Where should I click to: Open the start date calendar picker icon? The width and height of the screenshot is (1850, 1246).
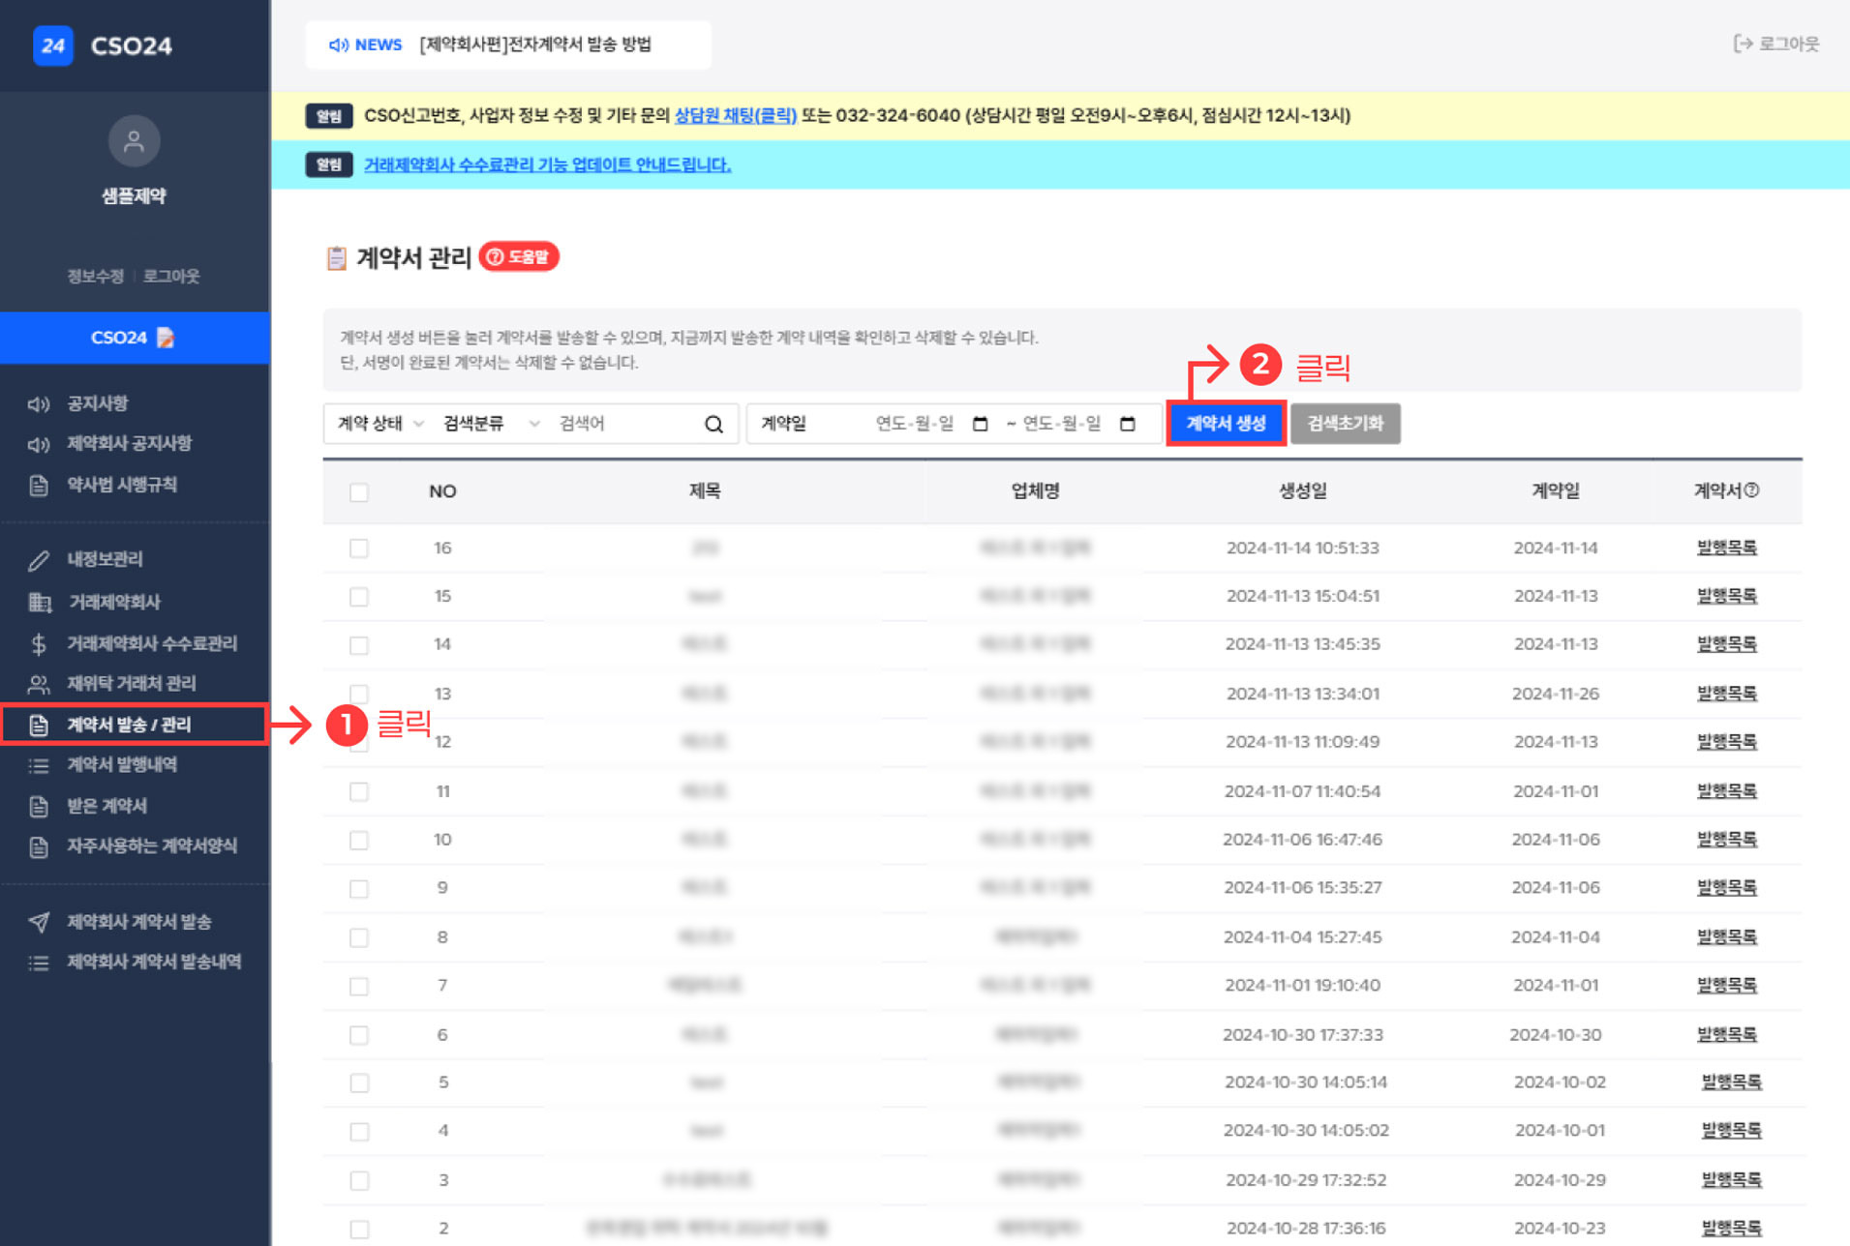[x=980, y=424]
